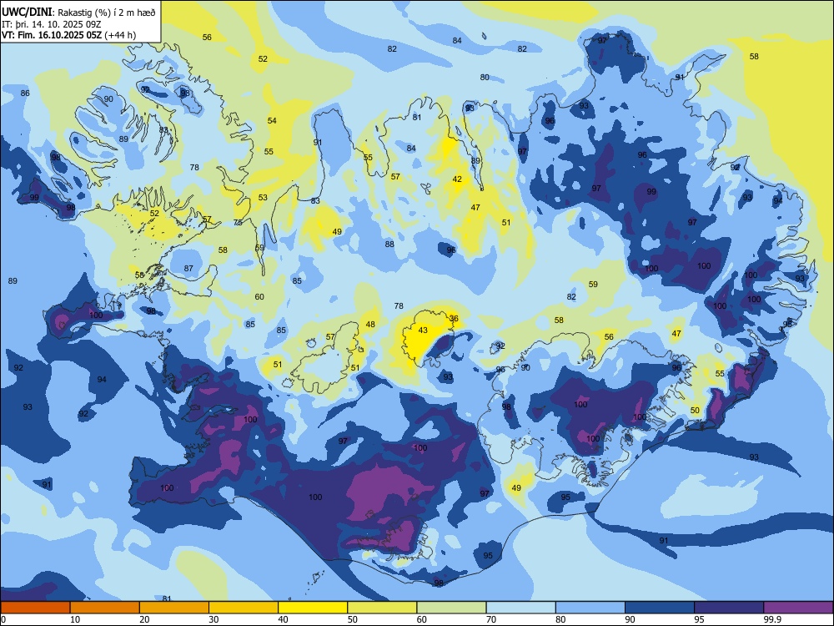Click the map value "42" in the north

pyautogui.click(x=457, y=179)
